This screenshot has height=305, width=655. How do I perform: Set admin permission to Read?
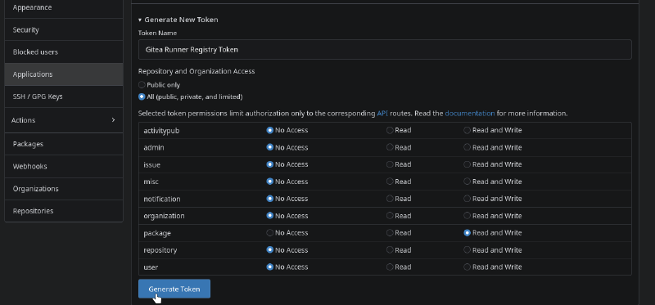click(390, 147)
